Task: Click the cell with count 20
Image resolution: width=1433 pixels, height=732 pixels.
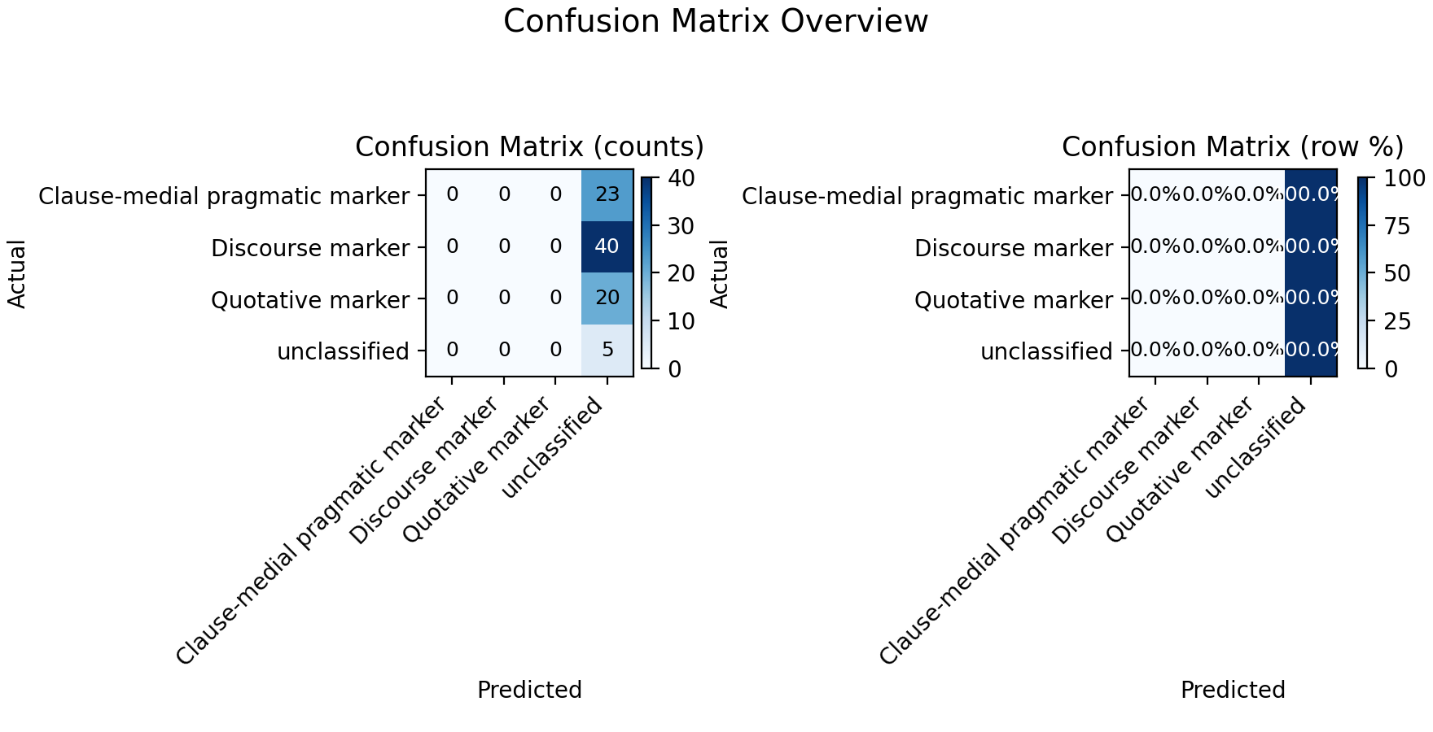Action: (607, 298)
